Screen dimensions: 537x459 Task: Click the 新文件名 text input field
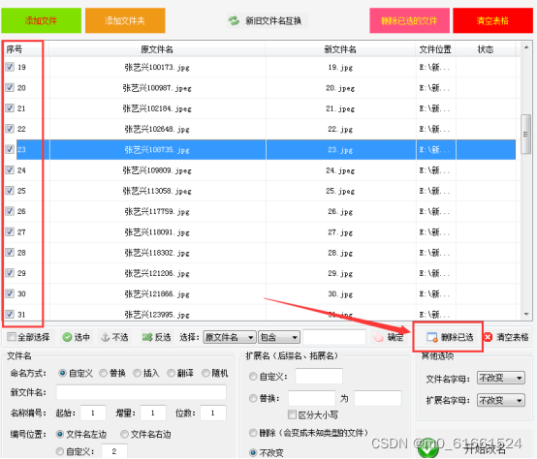(142, 392)
